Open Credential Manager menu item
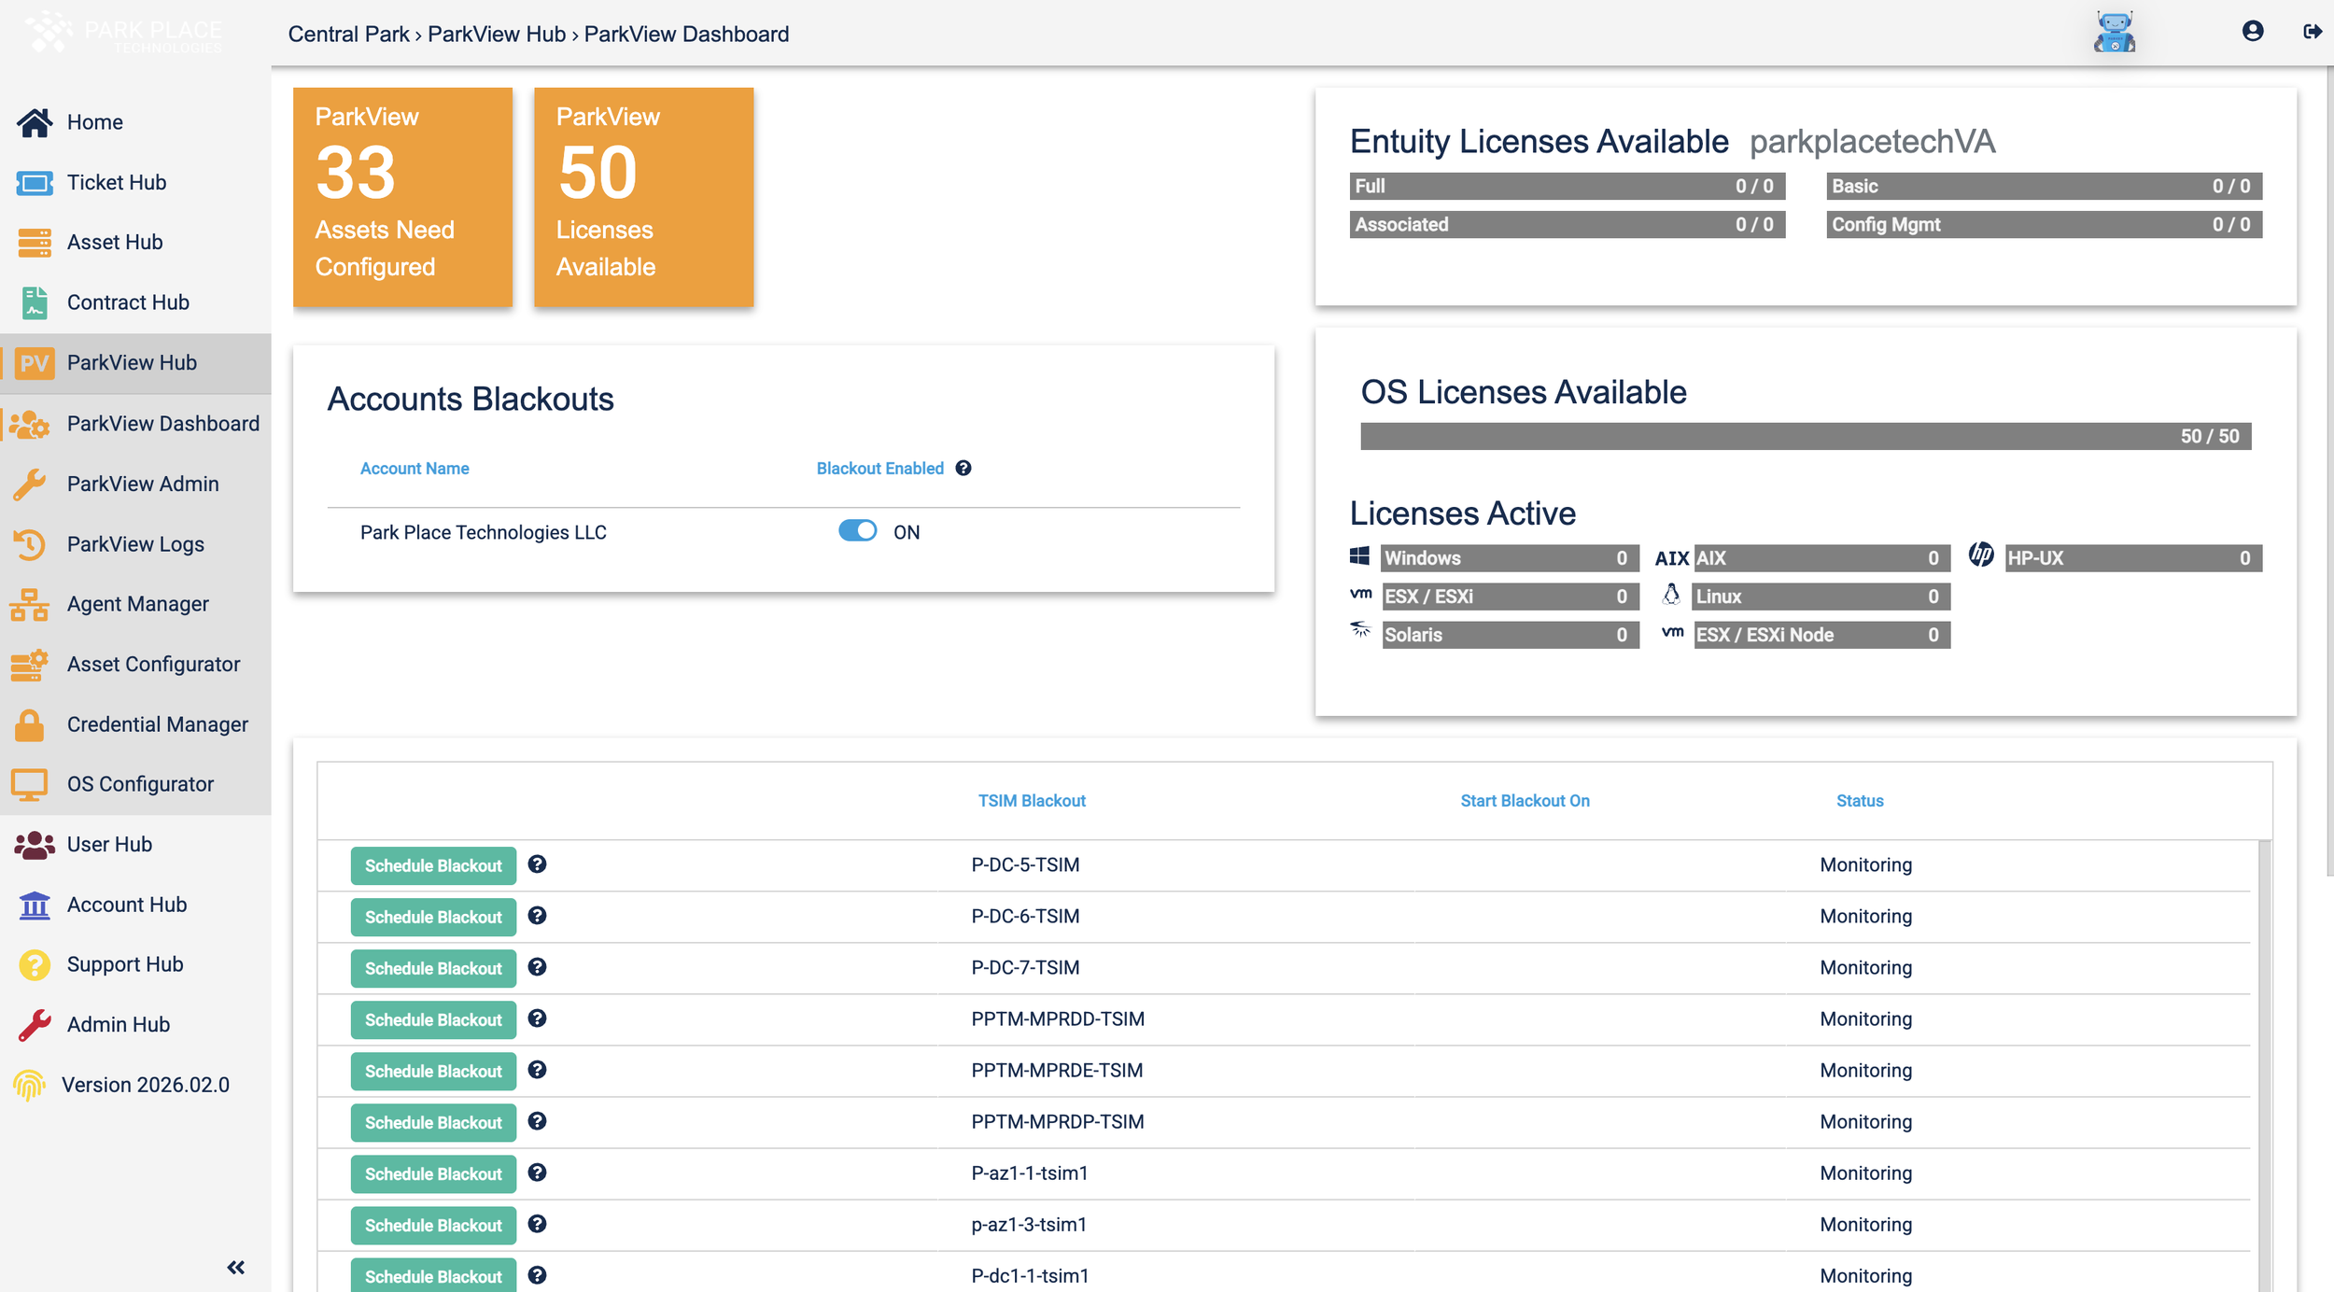Image resolution: width=2334 pixels, height=1292 pixels. pyautogui.click(x=157, y=724)
